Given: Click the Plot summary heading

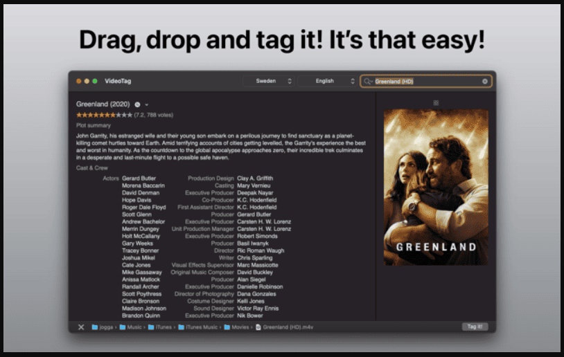Looking at the screenshot, I should 94,125.
